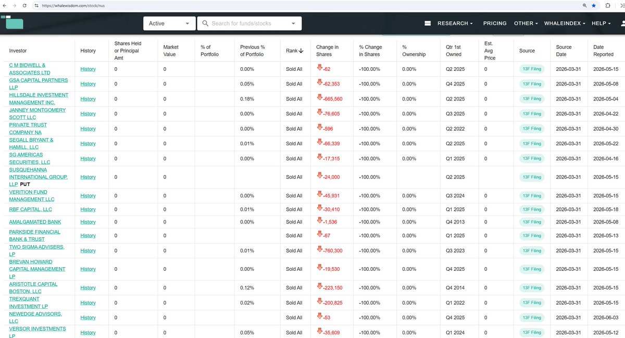625x338 pixels.
Task: Open TWO SIGMA ADVISERS, LP link
Action: 36,251
